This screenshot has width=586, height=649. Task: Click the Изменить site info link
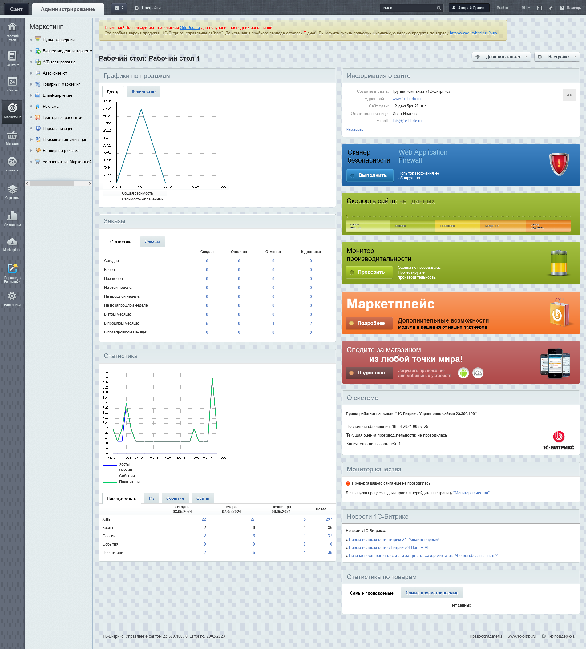pyautogui.click(x=354, y=130)
